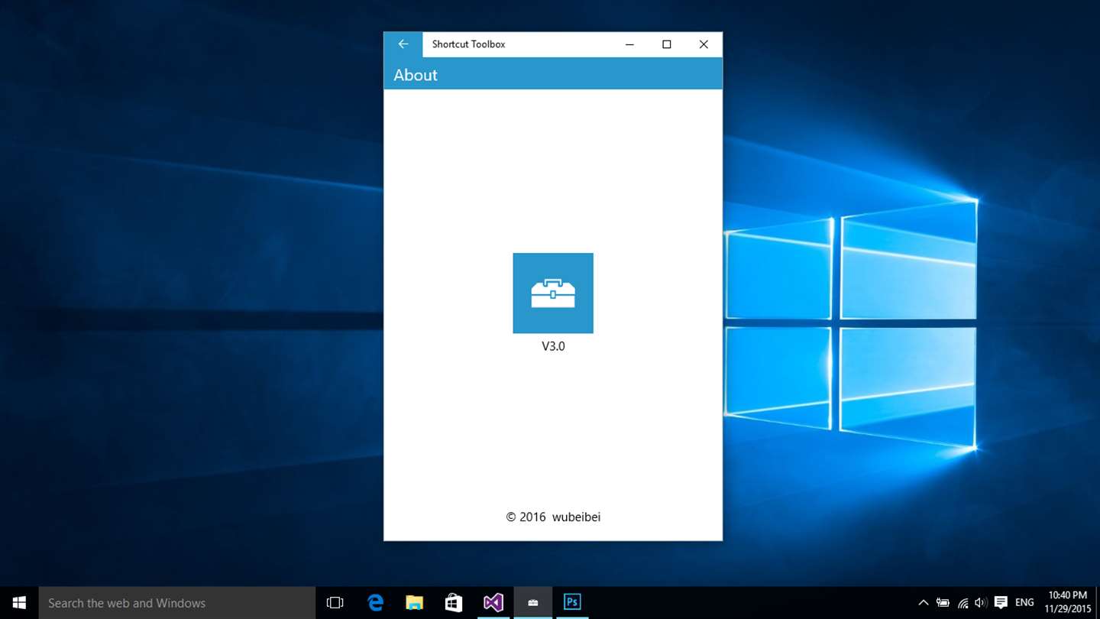This screenshot has height=619, width=1100.
Task: Open File Explorer from the taskbar
Action: (414, 603)
